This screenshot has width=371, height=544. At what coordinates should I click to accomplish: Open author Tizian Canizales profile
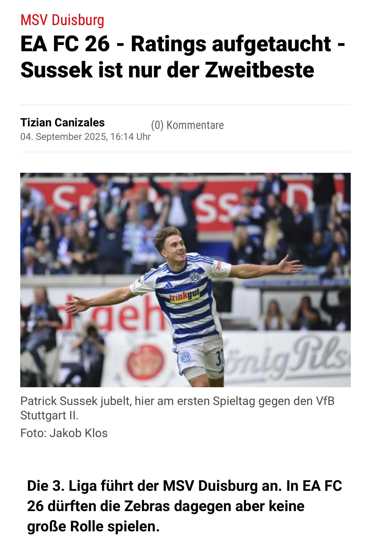pos(62,122)
